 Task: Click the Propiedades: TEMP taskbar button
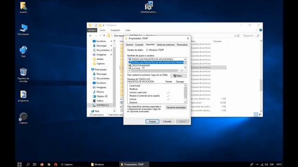pos(134,164)
